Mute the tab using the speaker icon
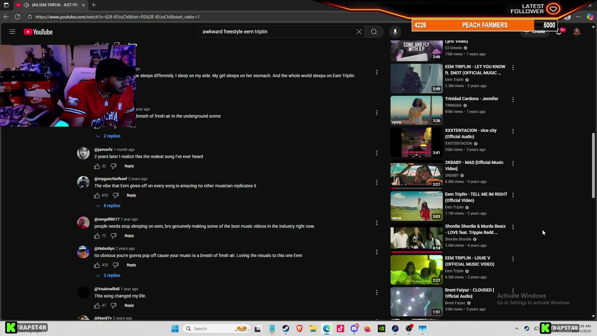Viewport: 597px width, 336px height. pyautogui.click(x=26, y=5)
